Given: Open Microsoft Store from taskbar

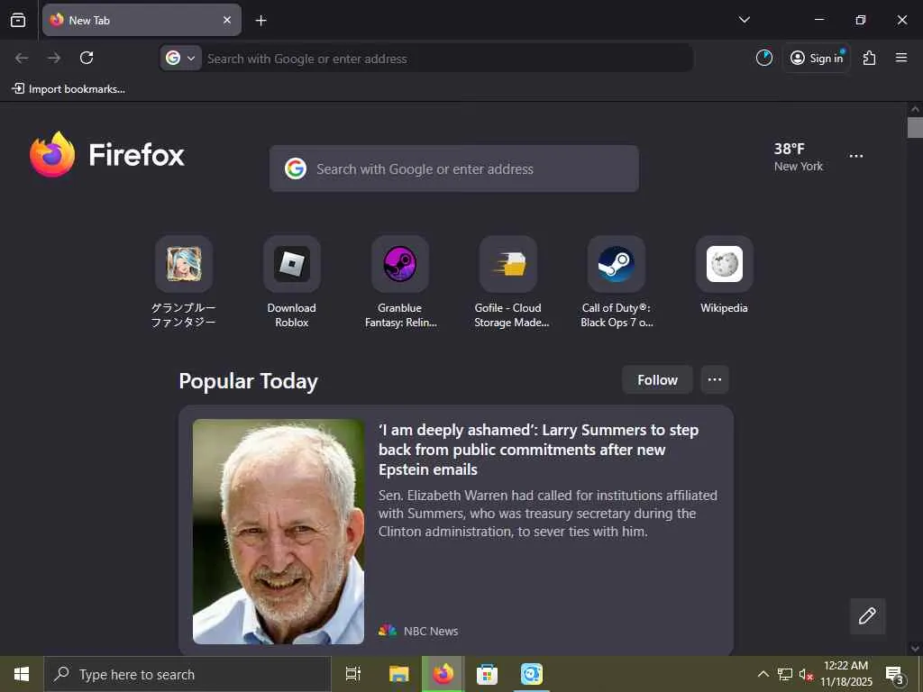Looking at the screenshot, I should coord(487,674).
